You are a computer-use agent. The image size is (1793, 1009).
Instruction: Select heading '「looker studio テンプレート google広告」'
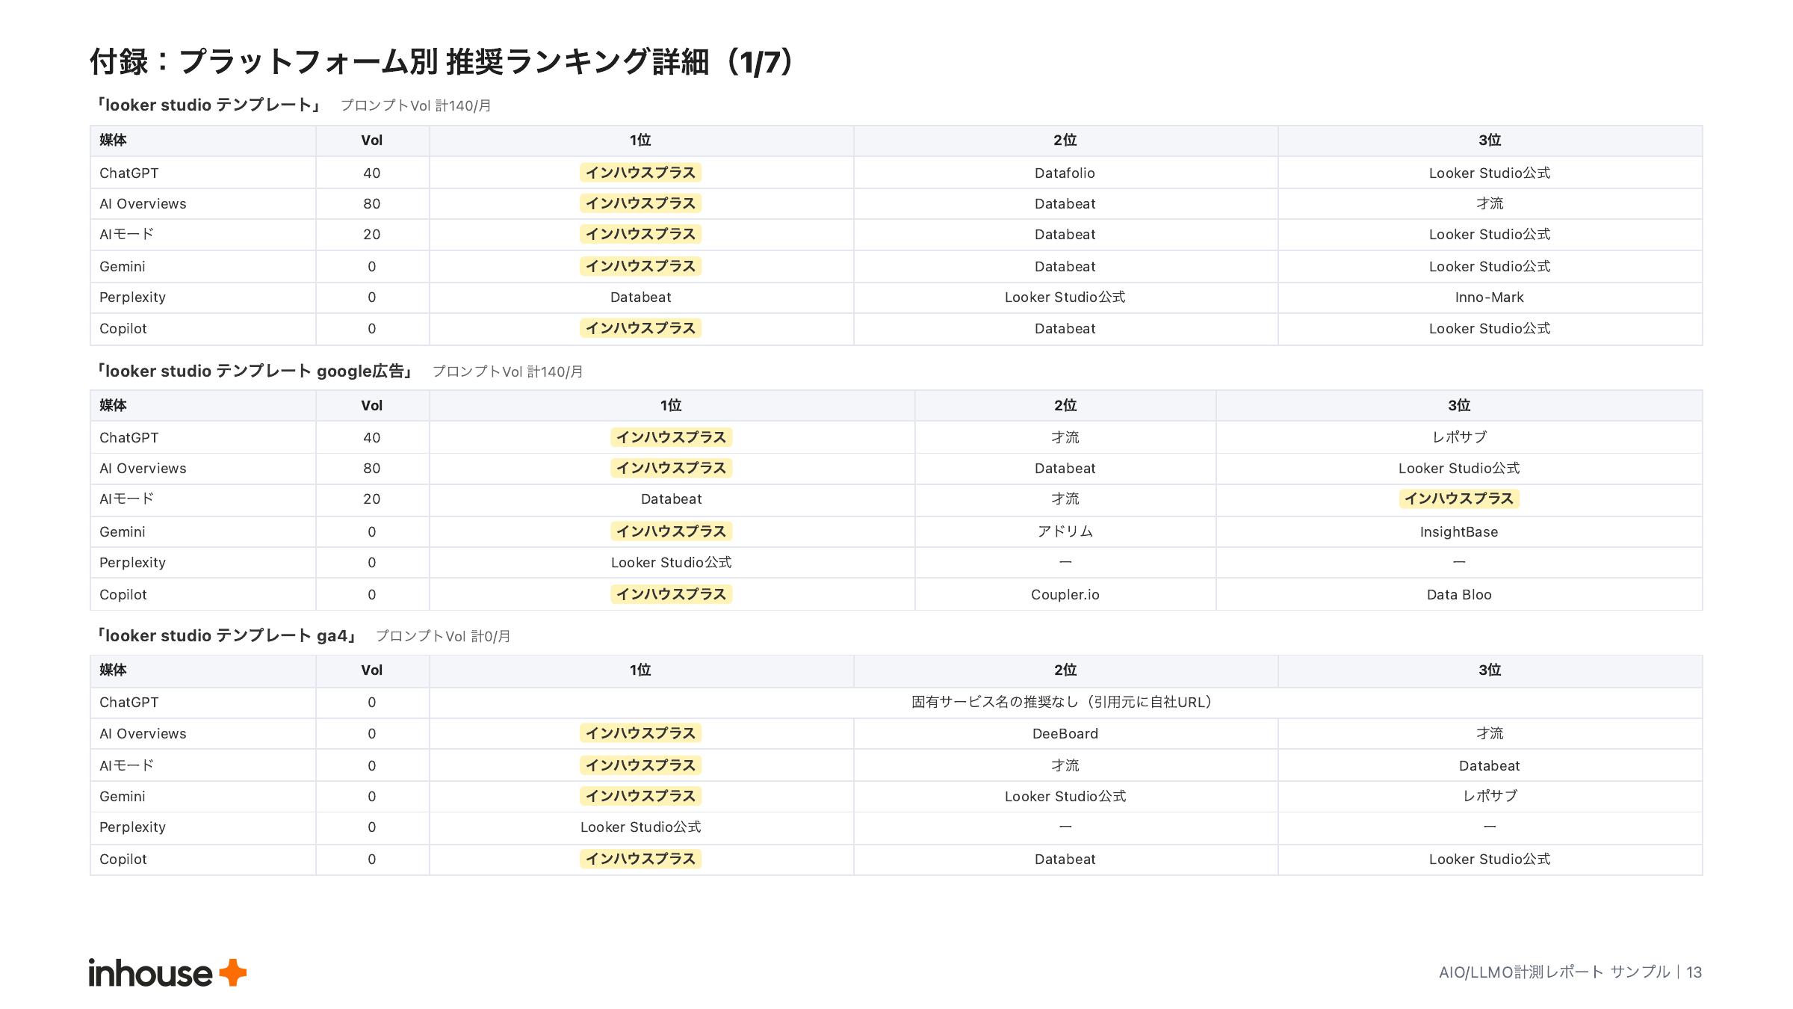click(x=255, y=371)
